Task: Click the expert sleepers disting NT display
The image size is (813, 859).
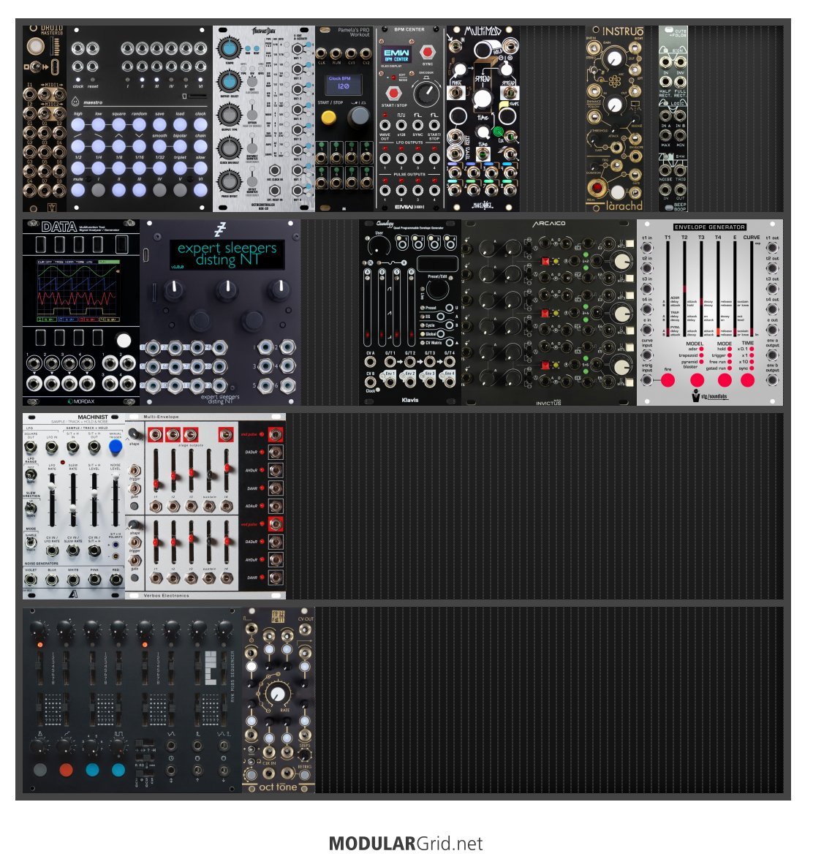Action: pyautogui.click(x=227, y=254)
